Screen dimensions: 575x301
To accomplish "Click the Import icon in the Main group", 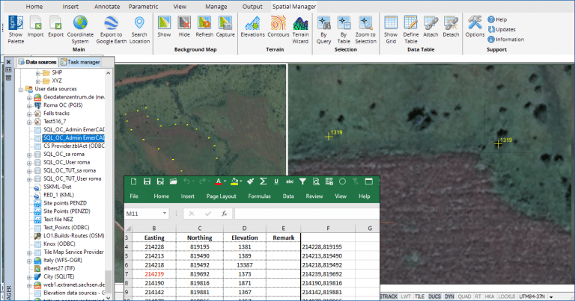I will click(36, 22).
